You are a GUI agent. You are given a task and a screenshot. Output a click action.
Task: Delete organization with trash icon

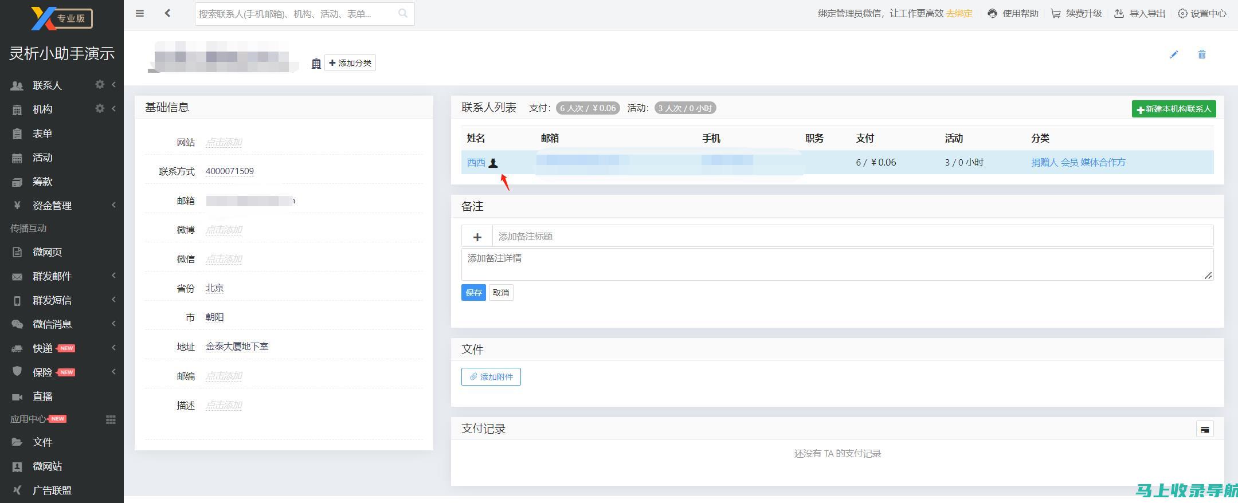1202,54
